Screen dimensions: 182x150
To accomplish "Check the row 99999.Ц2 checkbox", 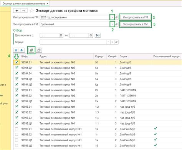I will 17,145.
